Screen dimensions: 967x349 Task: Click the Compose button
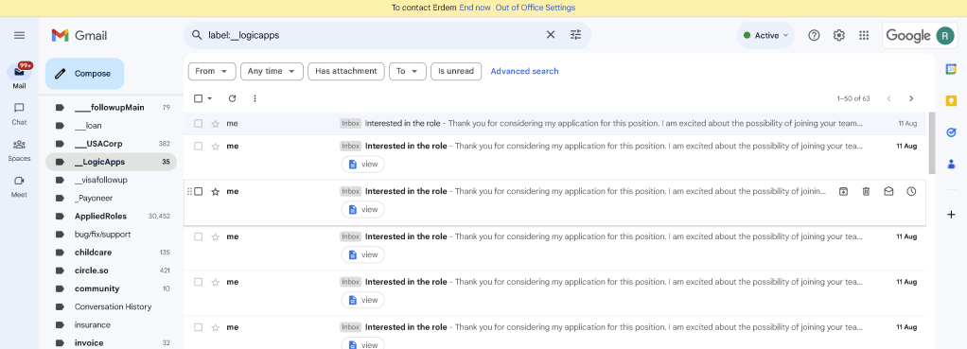(84, 74)
